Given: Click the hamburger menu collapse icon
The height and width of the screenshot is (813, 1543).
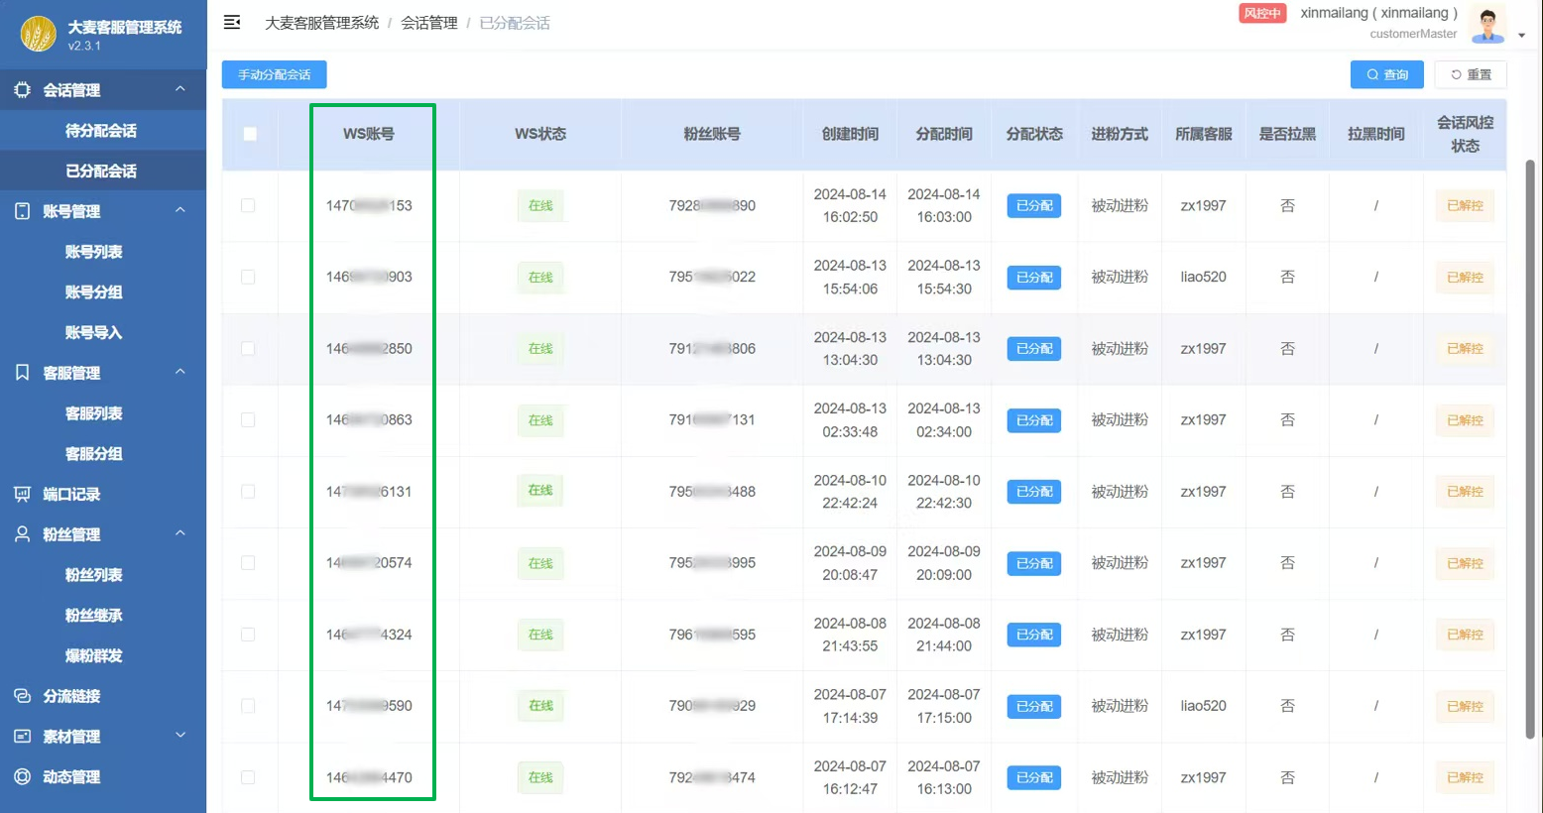Looking at the screenshot, I should (232, 22).
